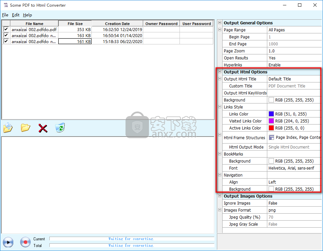
Task: Click the Begin Page value 1
Action: pyautogui.click(x=295, y=37)
